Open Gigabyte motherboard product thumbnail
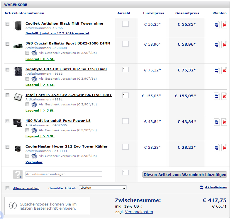Viewport: 231px width, 219px height. tap(18, 71)
